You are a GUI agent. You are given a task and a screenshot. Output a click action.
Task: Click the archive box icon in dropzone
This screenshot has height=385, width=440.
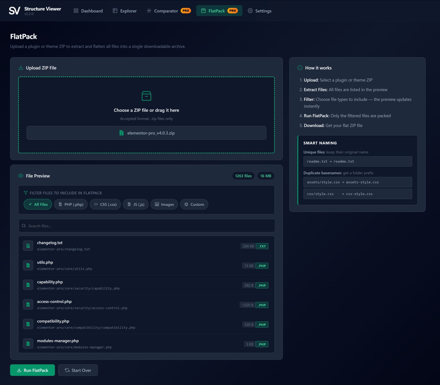point(146,96)
